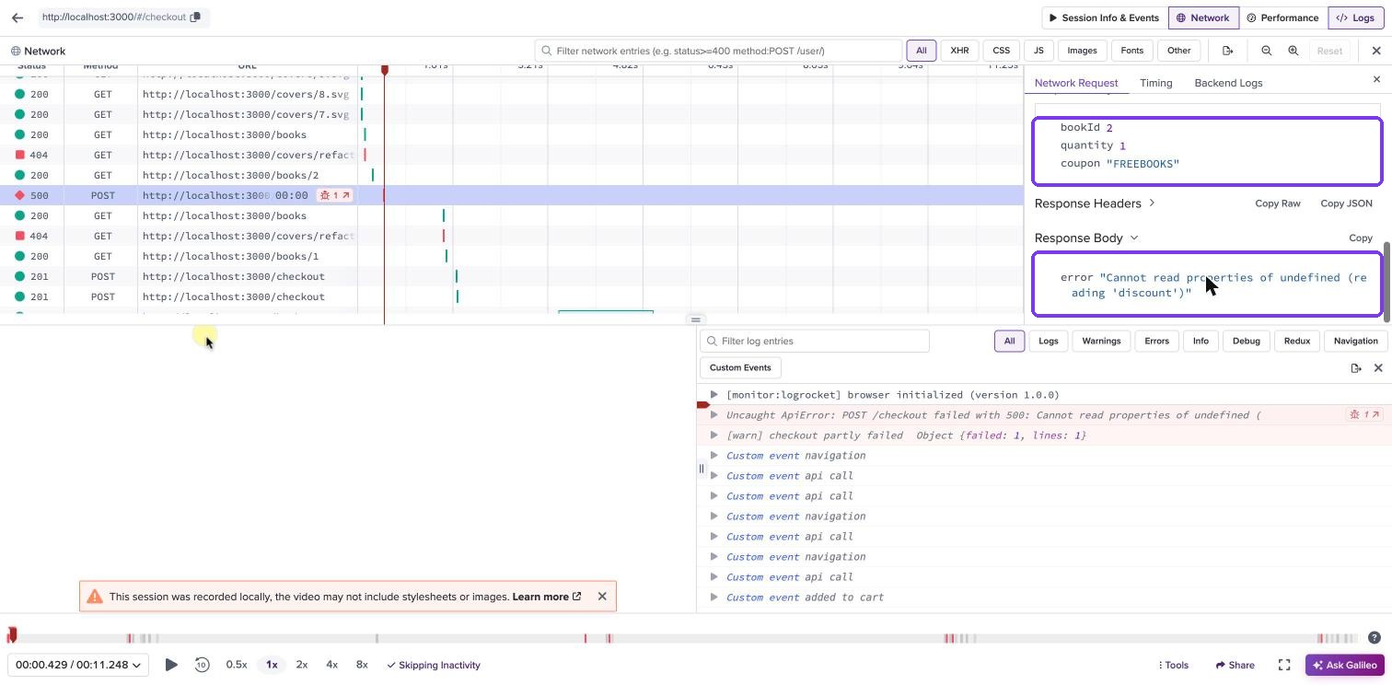
Task: Expand the added to cart custom event
Action: [x=713, y=598]
